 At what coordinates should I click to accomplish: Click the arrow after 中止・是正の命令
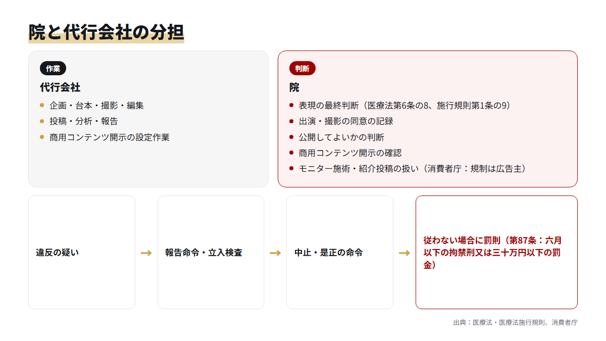pos(405,253)
